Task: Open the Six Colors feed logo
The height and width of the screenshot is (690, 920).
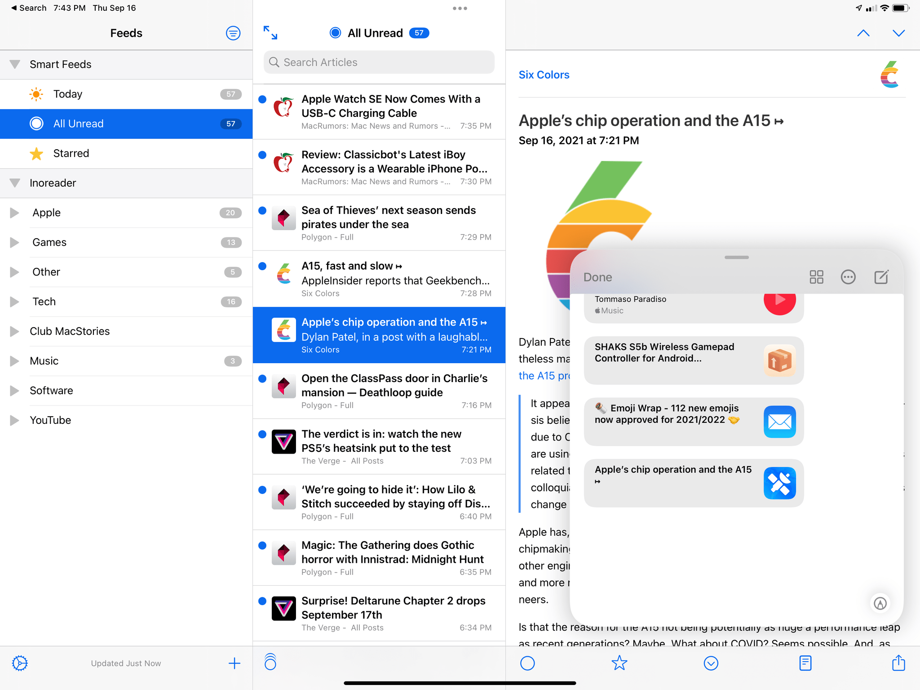Action: tap(890, 74)
